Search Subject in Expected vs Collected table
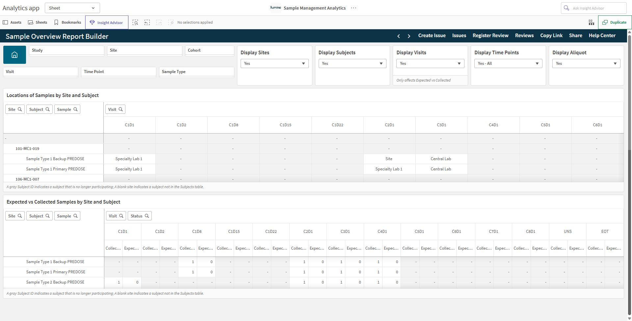The image size is (632, 321). tap(39, 216)
